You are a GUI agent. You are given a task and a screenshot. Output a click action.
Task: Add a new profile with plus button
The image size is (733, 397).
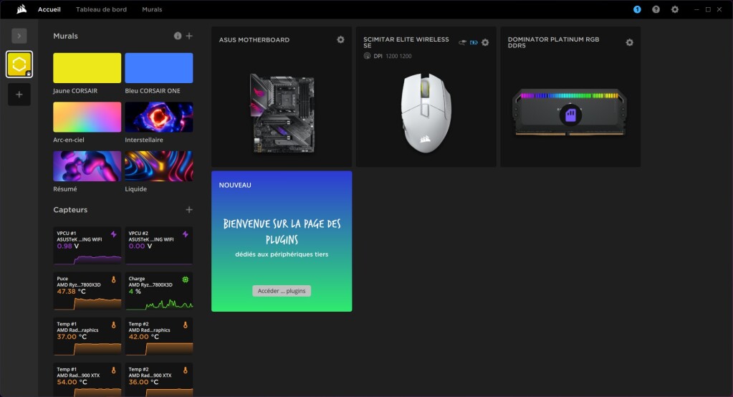point(19,95)
